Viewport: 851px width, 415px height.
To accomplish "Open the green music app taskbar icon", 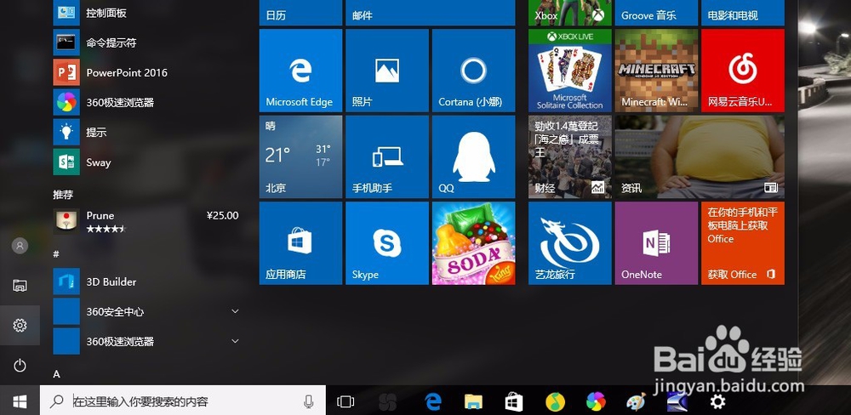I will coord(555,402).
